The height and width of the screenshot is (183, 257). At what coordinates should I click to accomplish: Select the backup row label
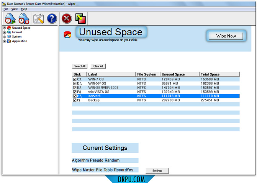[x=94, y=100]
